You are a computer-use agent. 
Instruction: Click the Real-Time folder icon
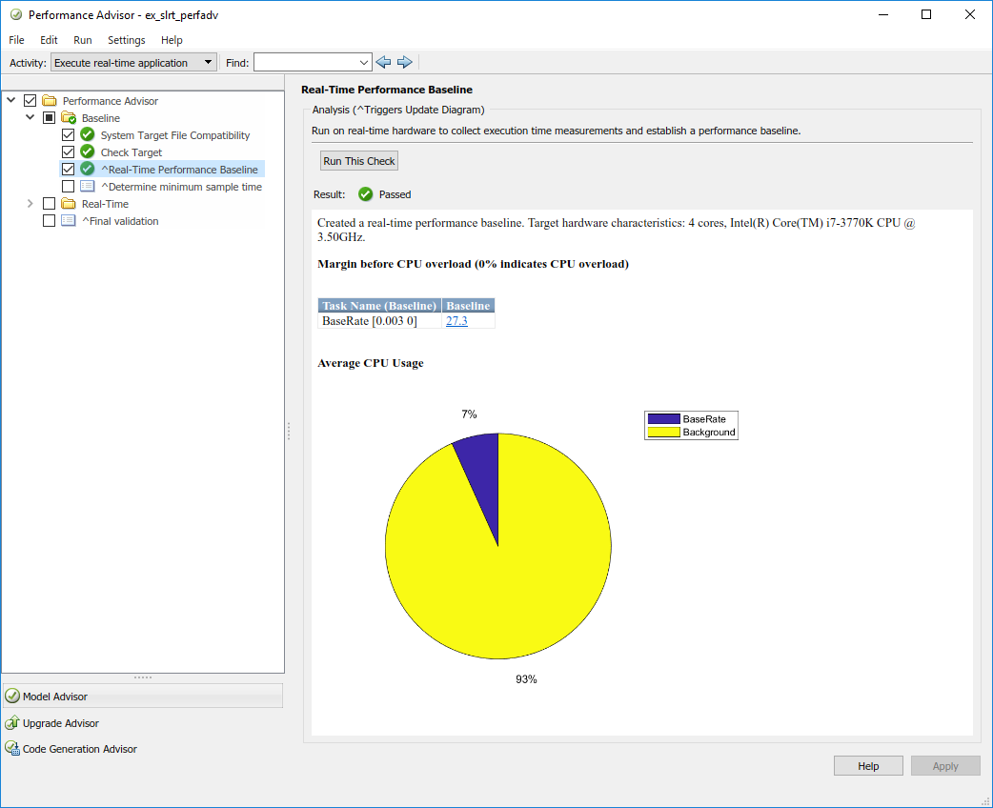(69, 203)
